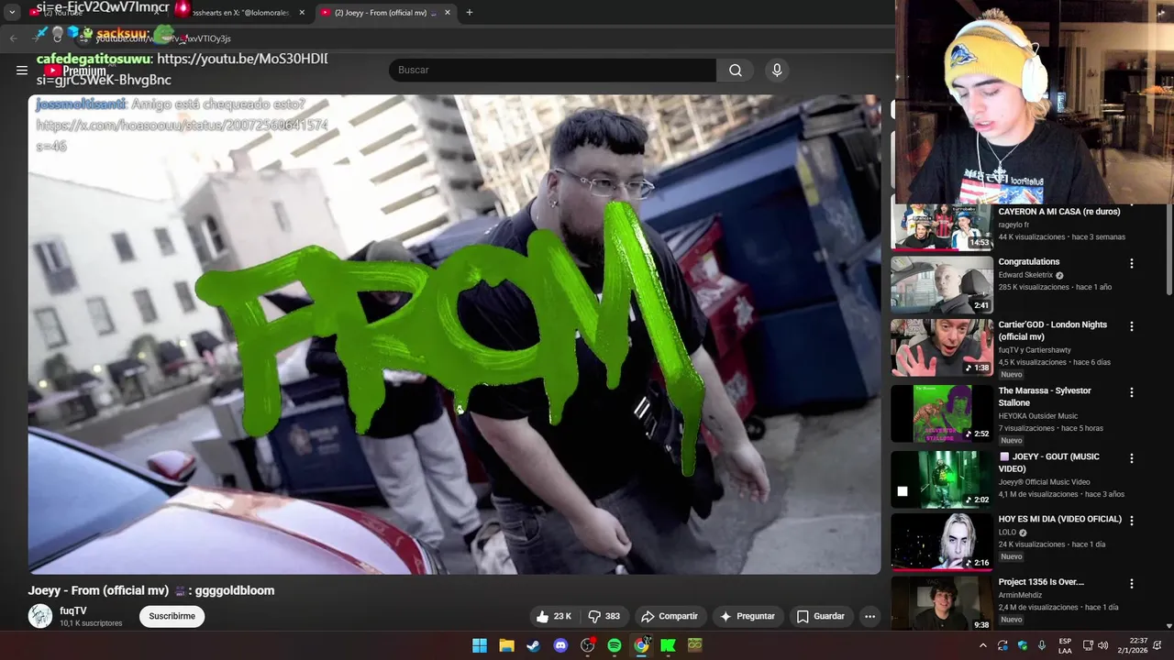
Task: Close the Joeyy - From (official mv) tab
Action: click(448, 13)
